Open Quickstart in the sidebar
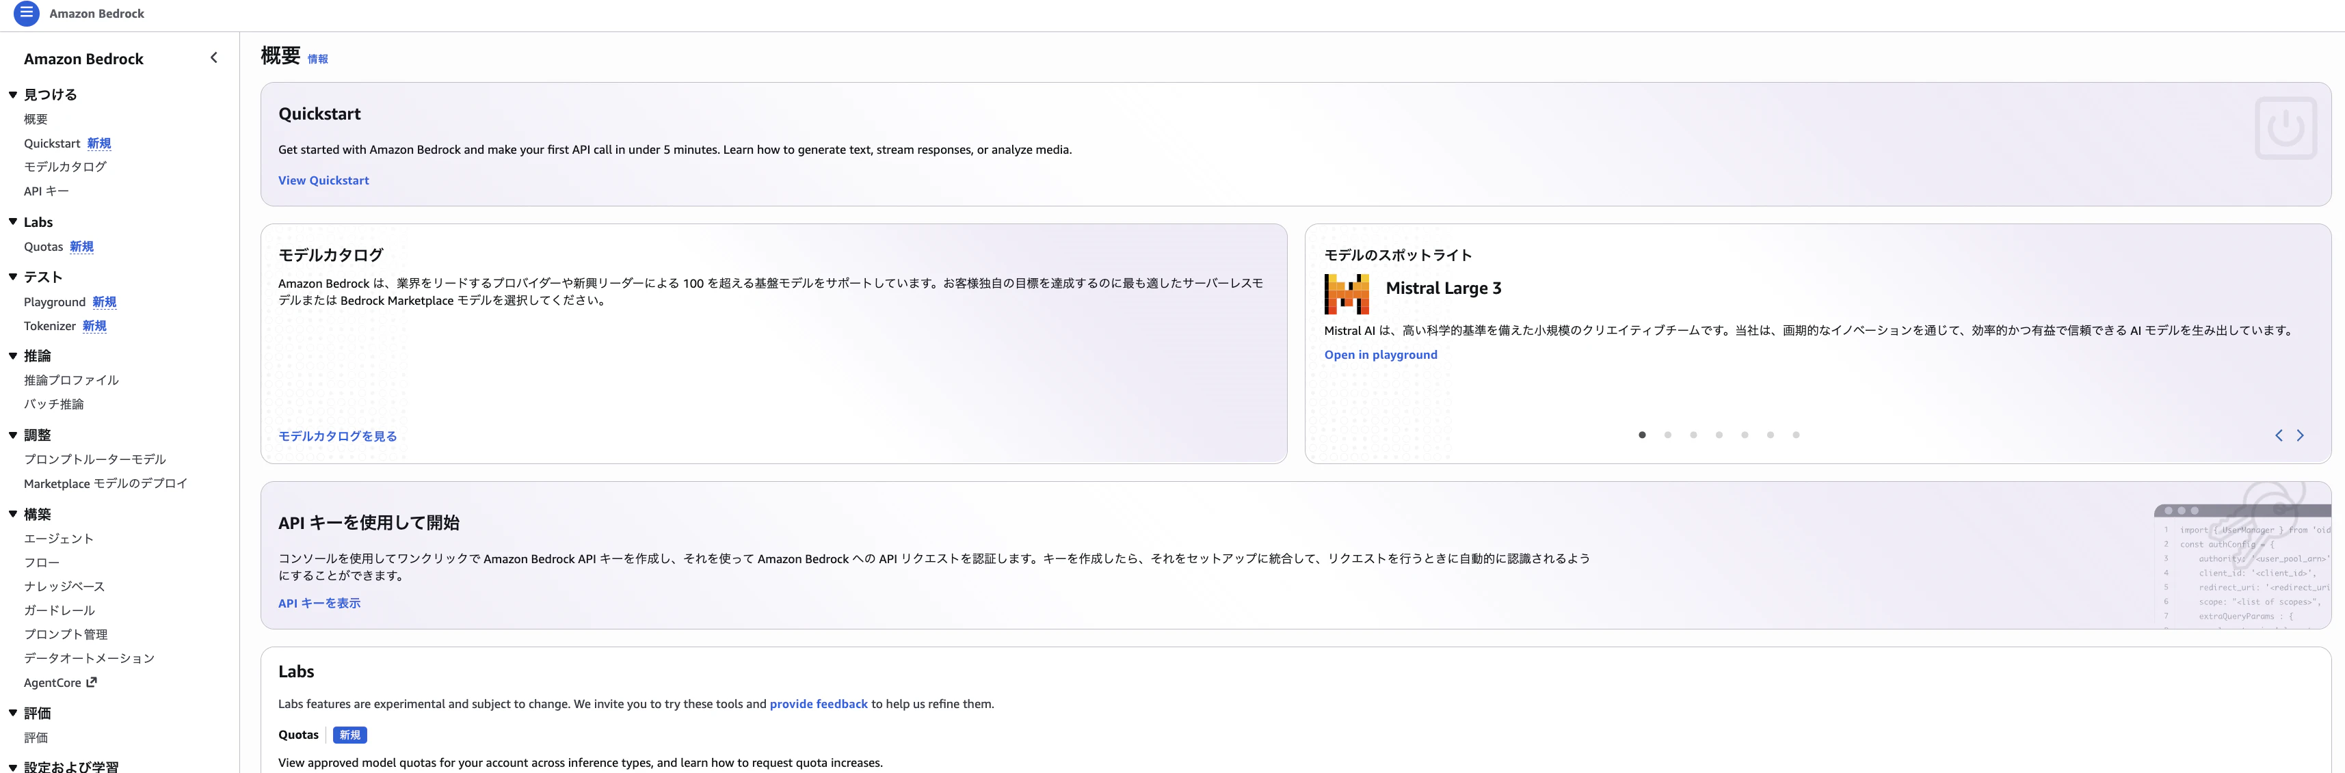This screenshot has height=773, width=2345. (52, 144)
